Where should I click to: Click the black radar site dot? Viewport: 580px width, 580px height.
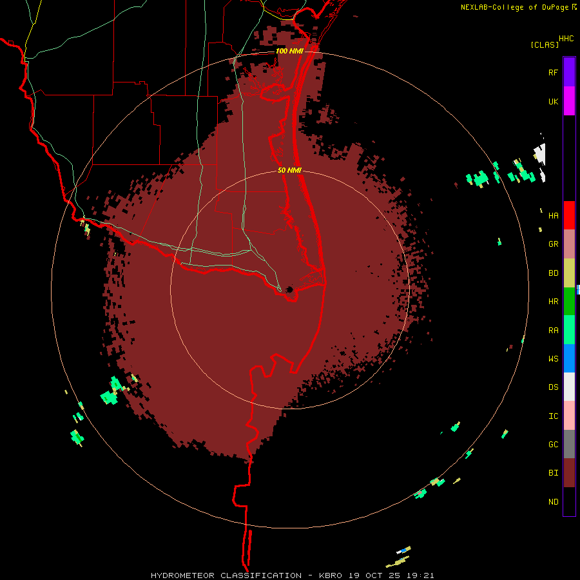[x=289, y=289]
